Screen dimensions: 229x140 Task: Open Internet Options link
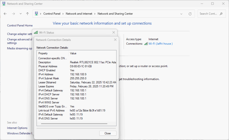[x=17, y=128]
